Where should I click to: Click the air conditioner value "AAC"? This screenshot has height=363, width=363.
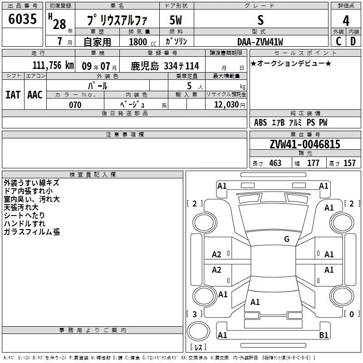[35, 95]
